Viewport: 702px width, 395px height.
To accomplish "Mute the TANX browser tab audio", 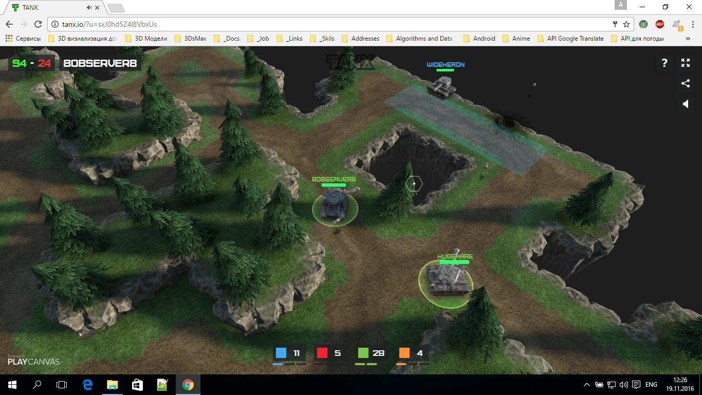I will [89, 8].
